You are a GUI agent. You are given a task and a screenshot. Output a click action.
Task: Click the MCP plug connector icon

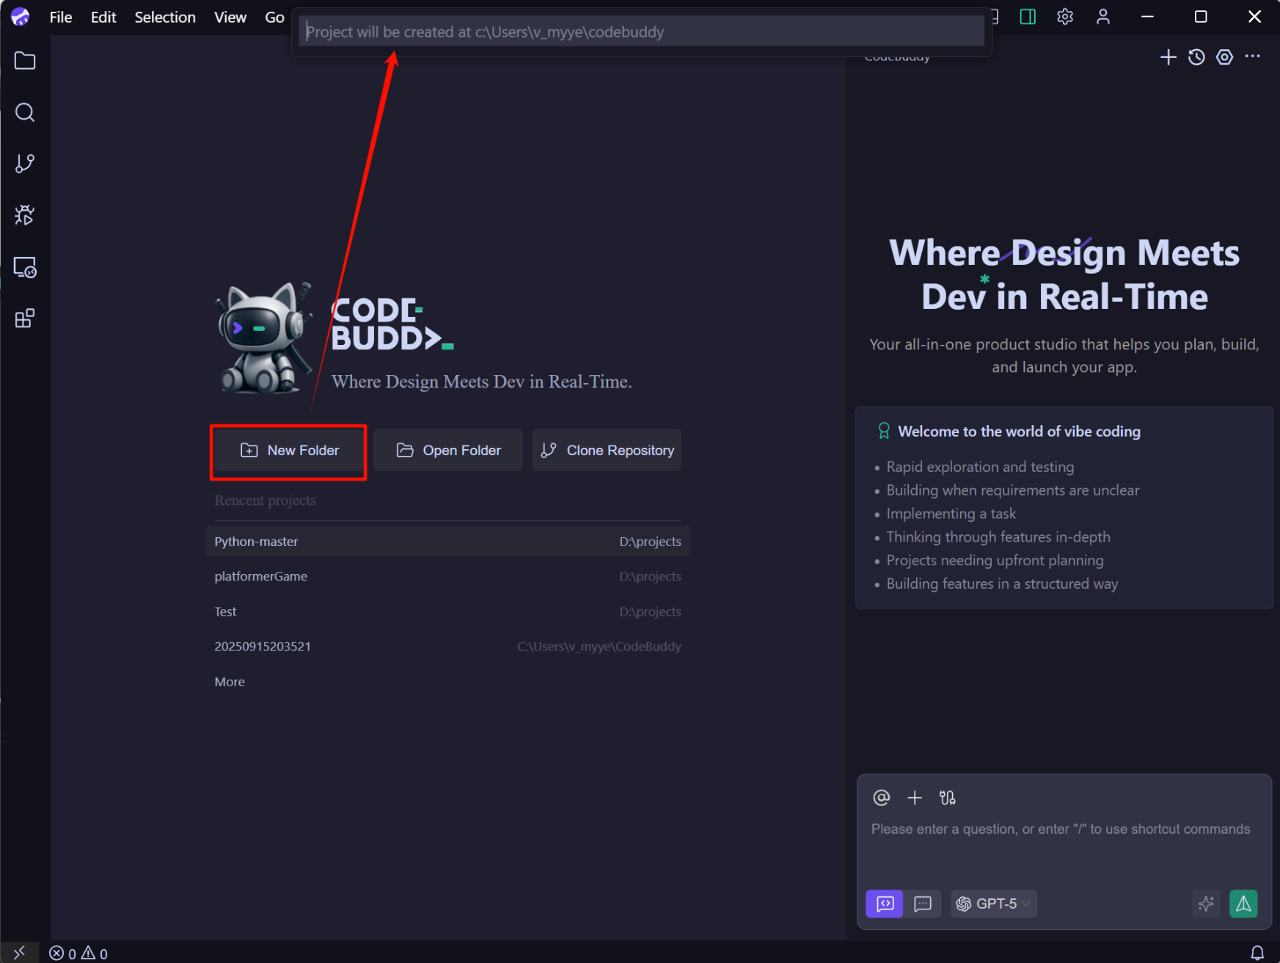947,798
